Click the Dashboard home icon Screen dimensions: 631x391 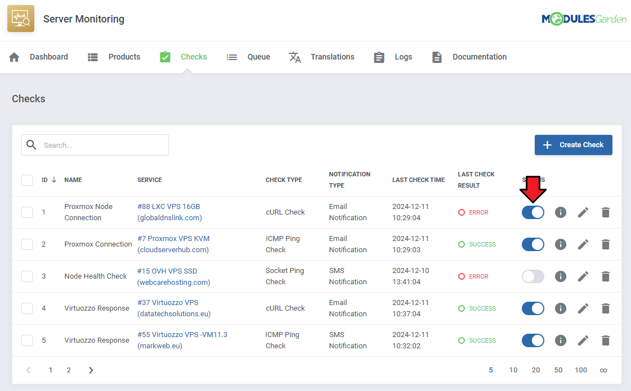click(14, 57)
